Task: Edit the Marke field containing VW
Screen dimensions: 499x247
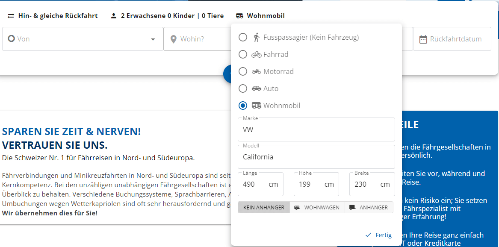Action: click(316, 130)
